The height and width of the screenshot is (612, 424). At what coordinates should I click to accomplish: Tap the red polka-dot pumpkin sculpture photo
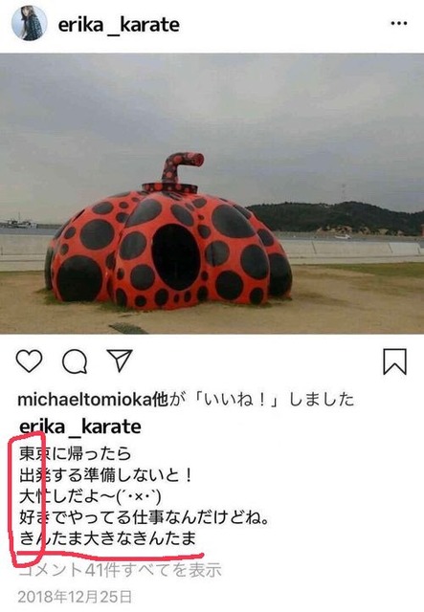coord(212,193)
